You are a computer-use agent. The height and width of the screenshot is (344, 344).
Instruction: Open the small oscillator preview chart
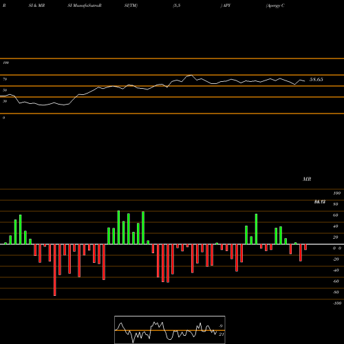tap(170, 330)
